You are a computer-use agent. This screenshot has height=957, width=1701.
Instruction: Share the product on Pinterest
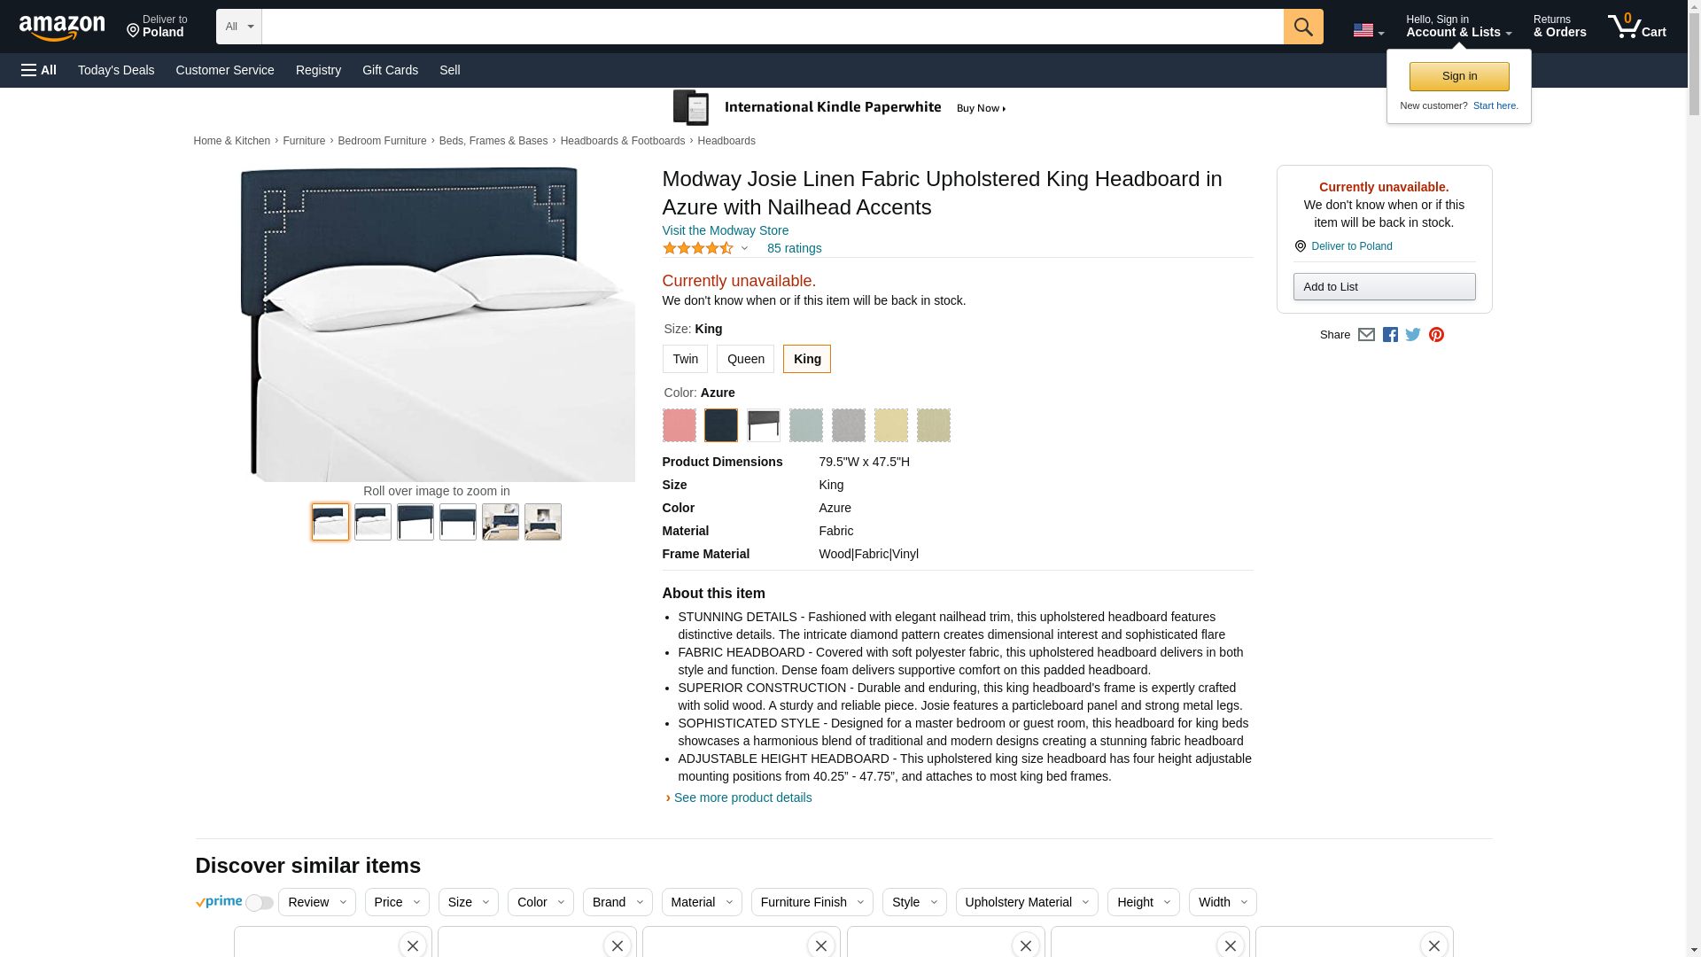[x=1436, y=335]
